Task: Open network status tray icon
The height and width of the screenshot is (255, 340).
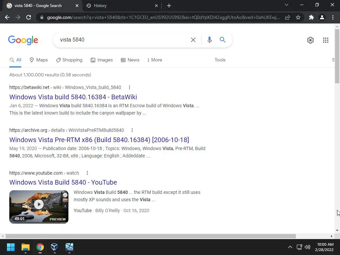Action: click(x=299, y=247)
